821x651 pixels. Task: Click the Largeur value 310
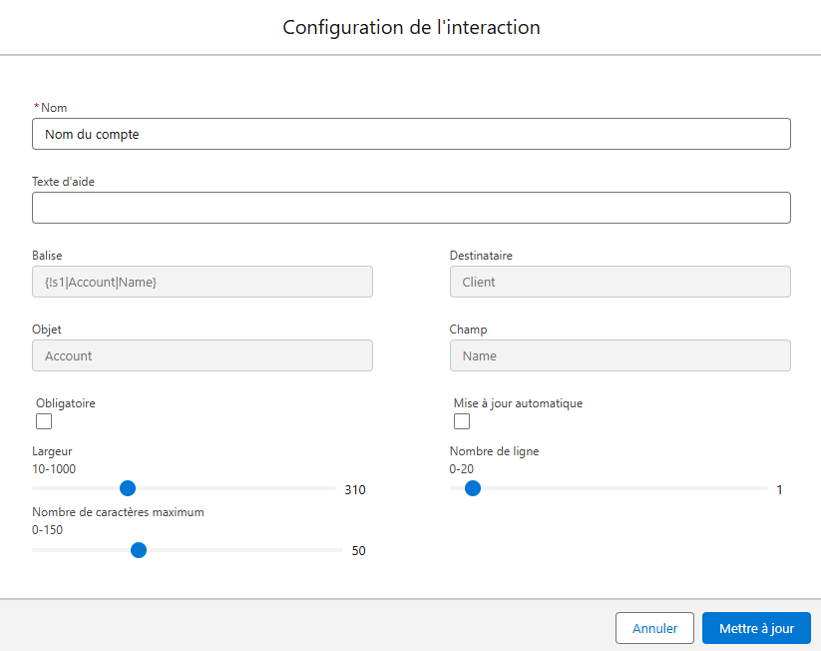click(355, 489)
